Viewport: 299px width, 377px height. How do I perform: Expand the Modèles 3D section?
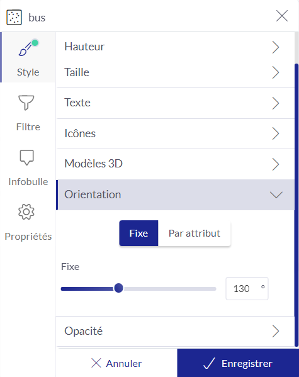click(176, 164)
